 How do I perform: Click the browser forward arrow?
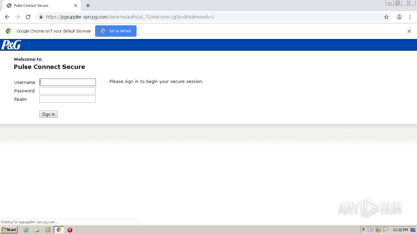[18, 17]
